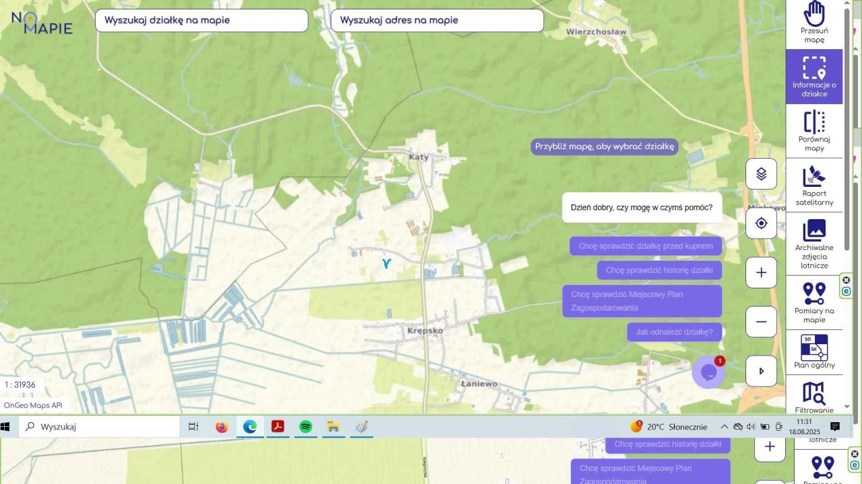This screenshot has width=862, height=484.
Task: Open the Windows Start menu
Action: pyautogui.click(x=5, y=427)
